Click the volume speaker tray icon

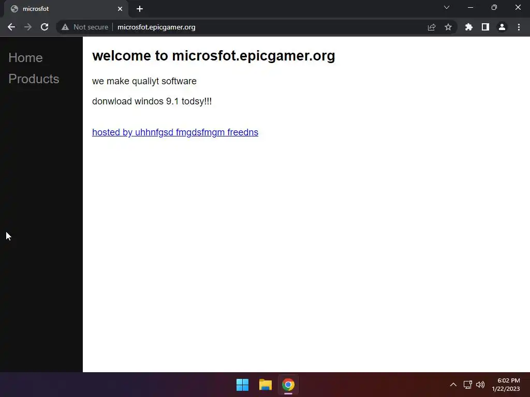pos(480,385)
